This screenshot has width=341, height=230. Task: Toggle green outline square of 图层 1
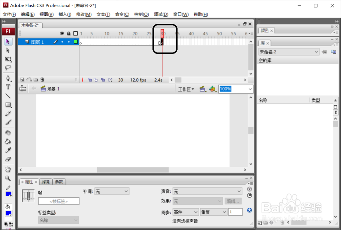[76, 42]
